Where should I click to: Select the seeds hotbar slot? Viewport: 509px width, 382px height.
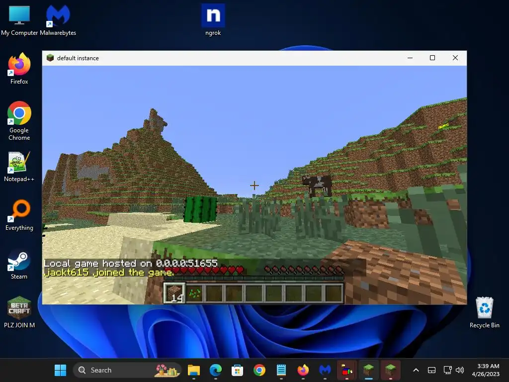click(x=194, y=293)
